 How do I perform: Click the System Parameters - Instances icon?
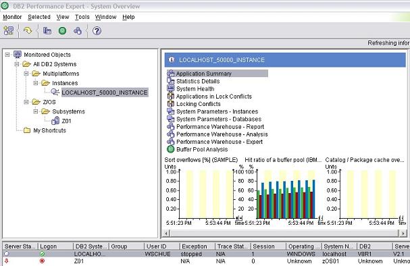coord(171,111)
